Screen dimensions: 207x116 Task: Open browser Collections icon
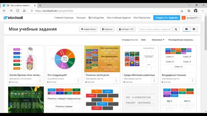(189, 11)
